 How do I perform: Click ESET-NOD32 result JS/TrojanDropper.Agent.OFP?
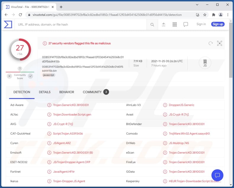pos(72,162)
